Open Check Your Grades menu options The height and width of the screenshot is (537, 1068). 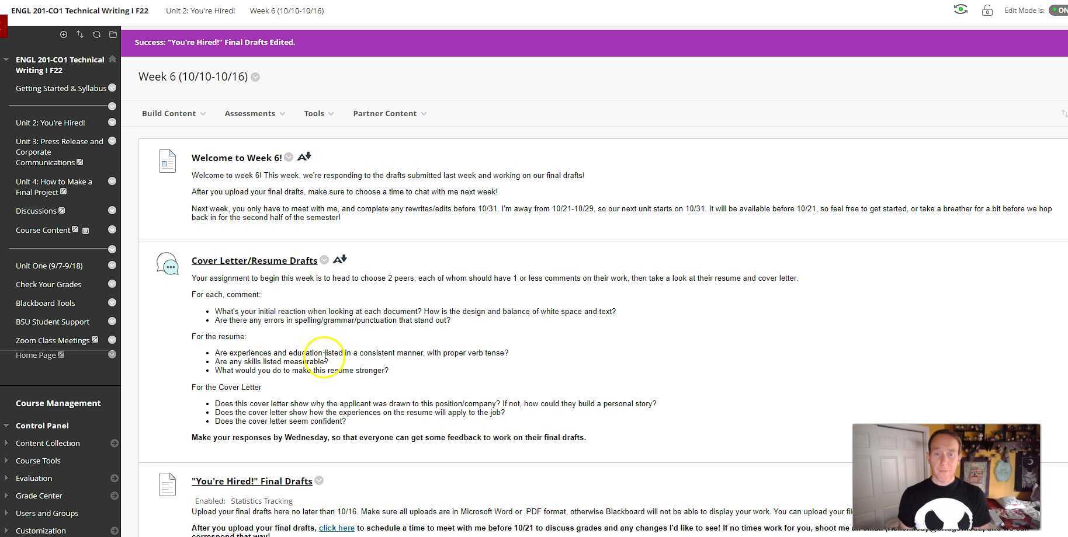click(x=112, y=284)
